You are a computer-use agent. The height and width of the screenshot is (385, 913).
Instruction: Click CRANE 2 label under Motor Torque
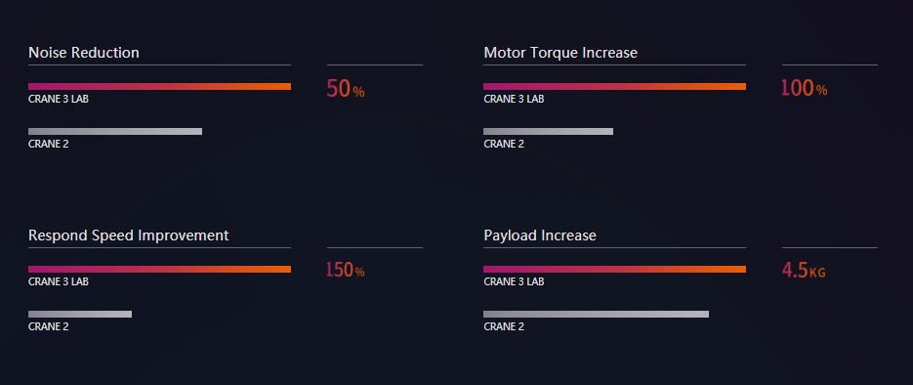point(504,144)
